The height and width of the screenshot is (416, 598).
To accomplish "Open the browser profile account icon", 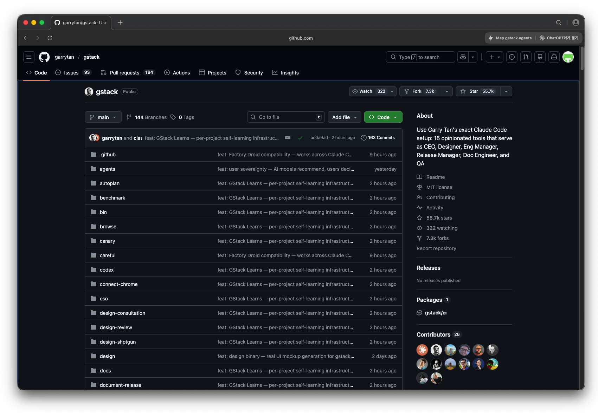I will (x=576, y=22).
